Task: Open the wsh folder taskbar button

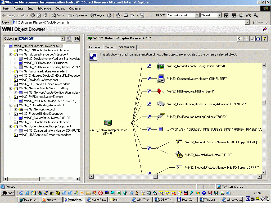Action: (x=119, y=199)
